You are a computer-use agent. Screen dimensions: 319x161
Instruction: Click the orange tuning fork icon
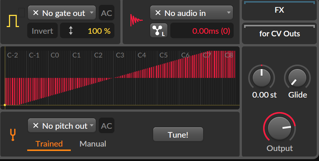click(13, 135)
